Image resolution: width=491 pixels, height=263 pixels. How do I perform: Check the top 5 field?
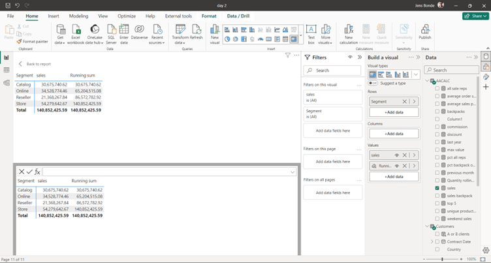pyautogui.click(x=437, y=204)
